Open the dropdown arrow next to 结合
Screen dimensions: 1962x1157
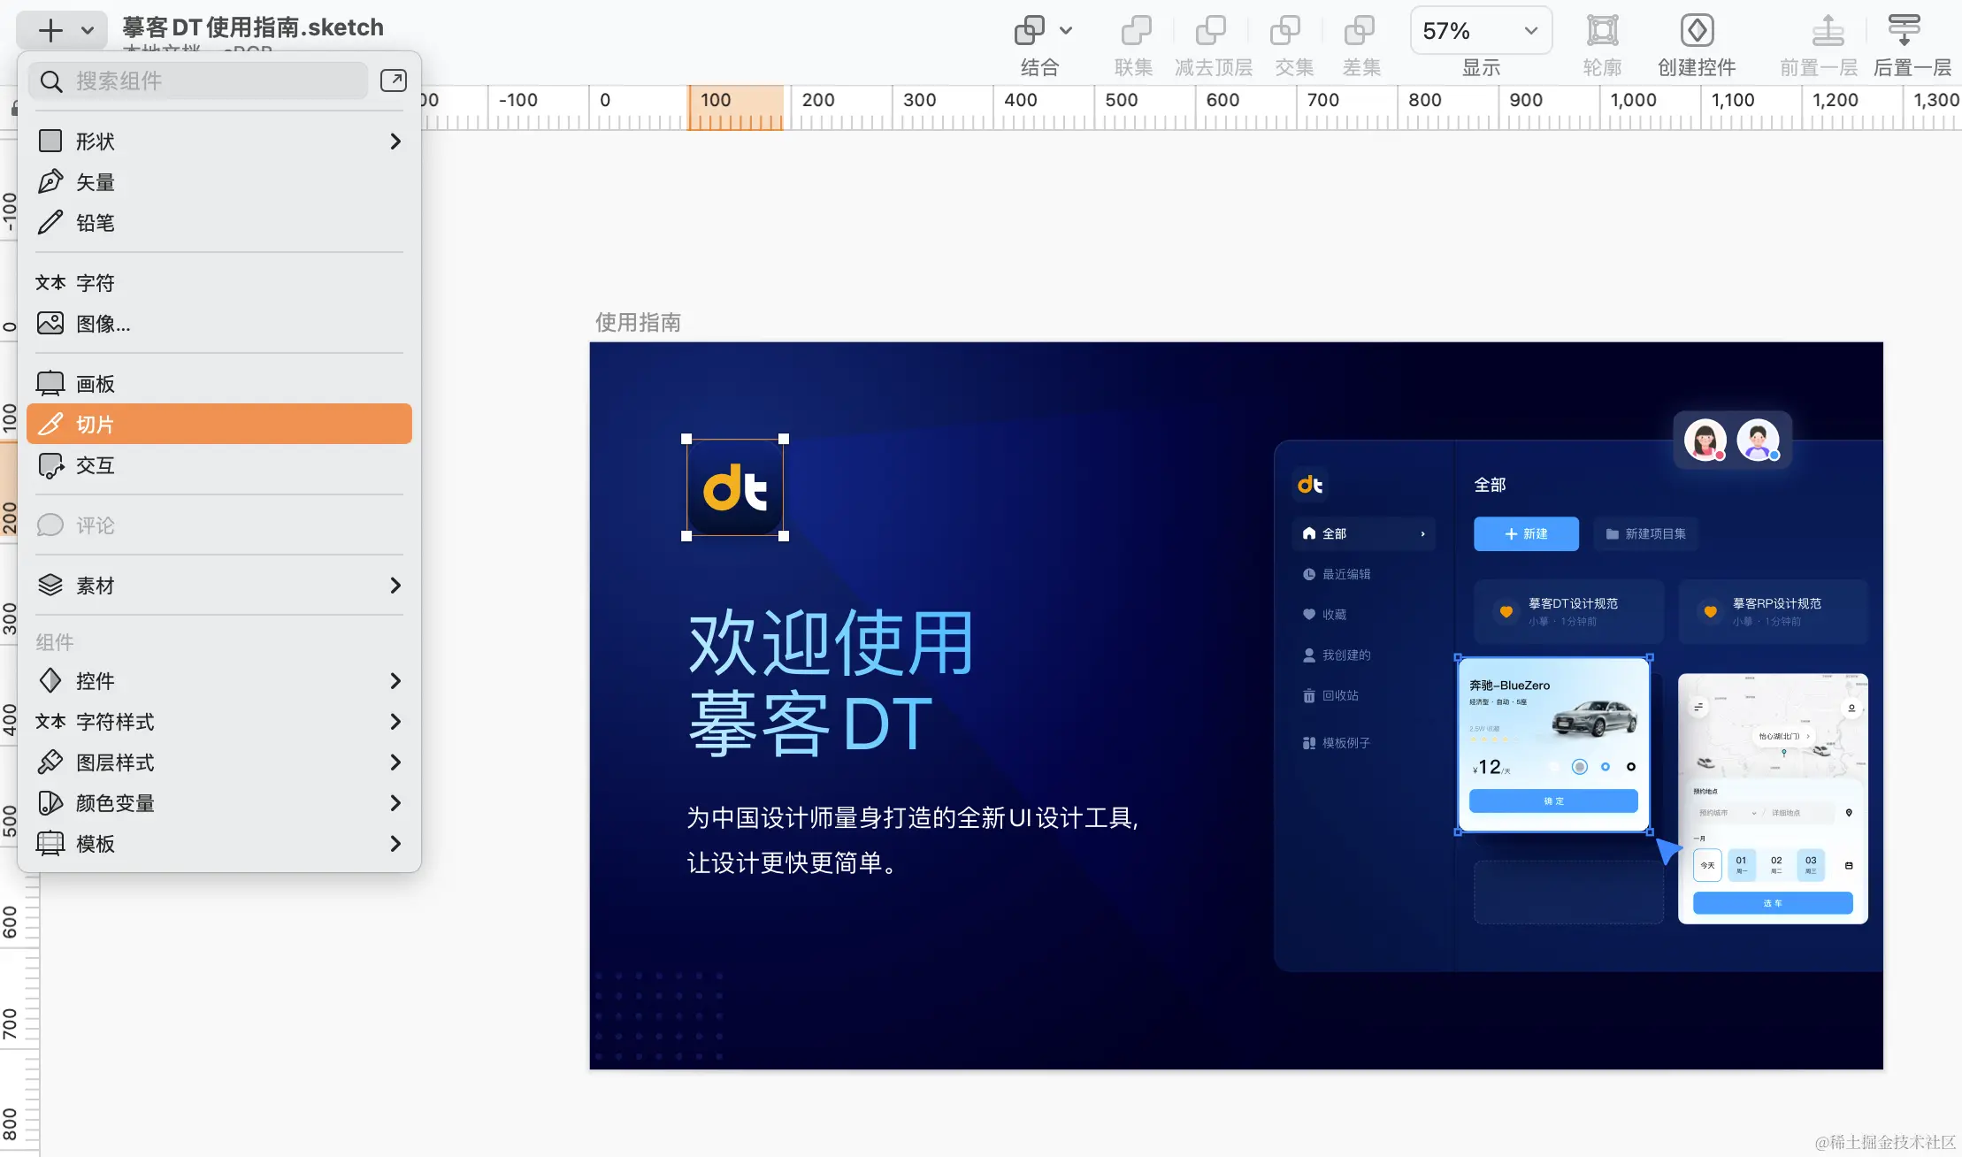1066,31
